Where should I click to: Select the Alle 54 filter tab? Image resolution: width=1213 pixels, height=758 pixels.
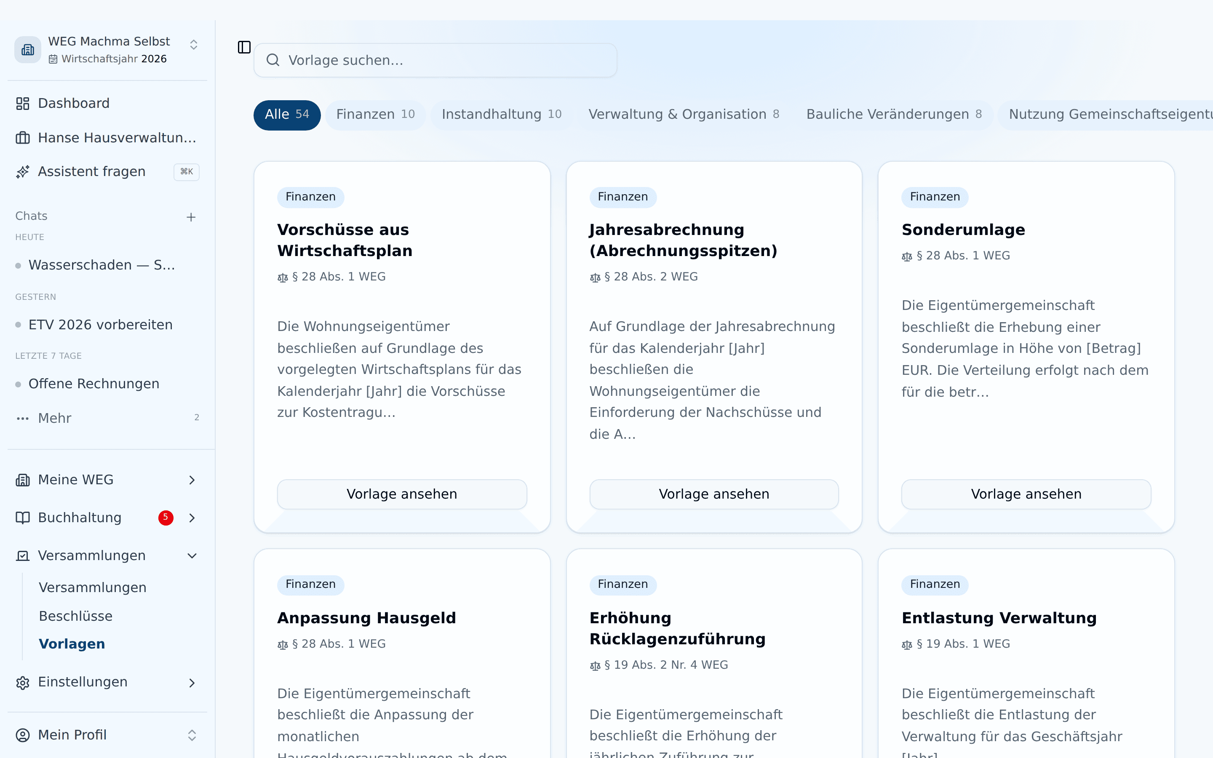click(x=287, y=115)
